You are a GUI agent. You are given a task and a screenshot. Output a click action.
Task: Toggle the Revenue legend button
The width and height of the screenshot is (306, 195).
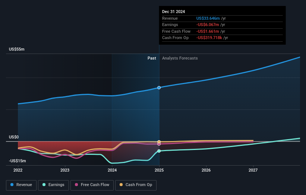(x=21, y=185)
